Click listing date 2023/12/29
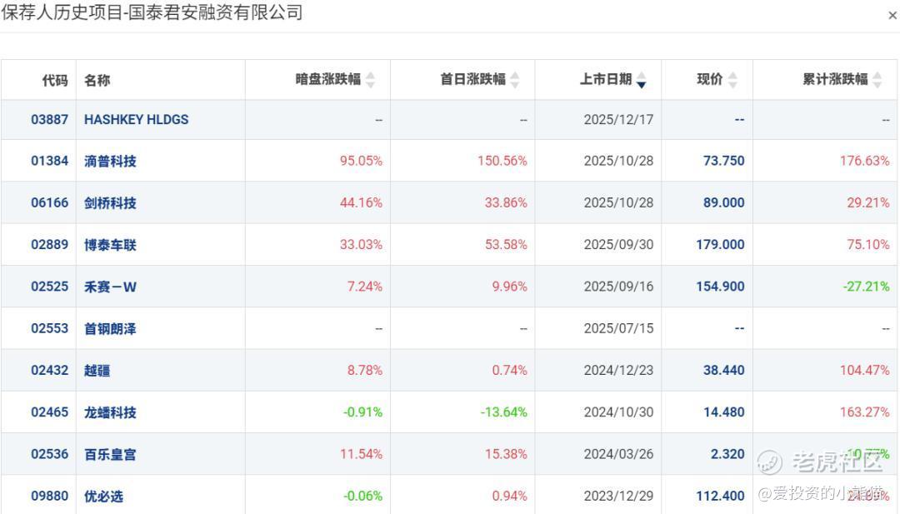Viewport: 900px width, 514px height. (x=618, y=496)
